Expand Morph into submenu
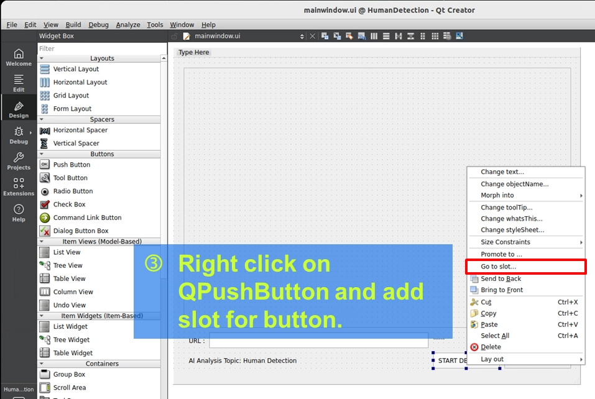The height and width of the screenshot is (399, 595). 526,195
